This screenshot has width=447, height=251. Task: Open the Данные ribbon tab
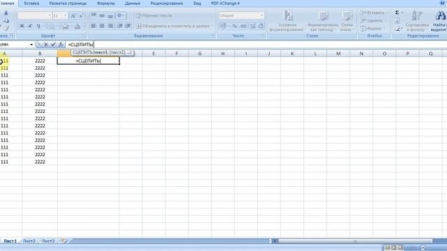pos(132,3)
